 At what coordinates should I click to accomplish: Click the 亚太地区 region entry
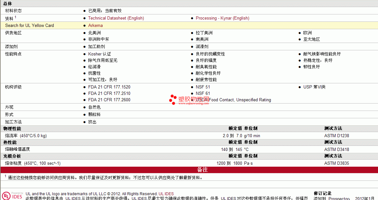click(x=312, y=39)
